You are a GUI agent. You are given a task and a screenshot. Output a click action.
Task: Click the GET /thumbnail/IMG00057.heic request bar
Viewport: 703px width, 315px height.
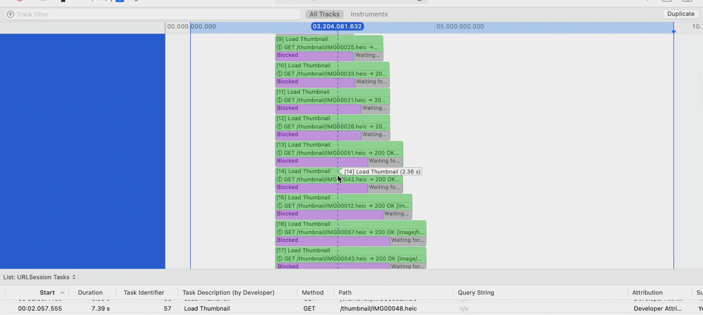[x=350, y=233]
